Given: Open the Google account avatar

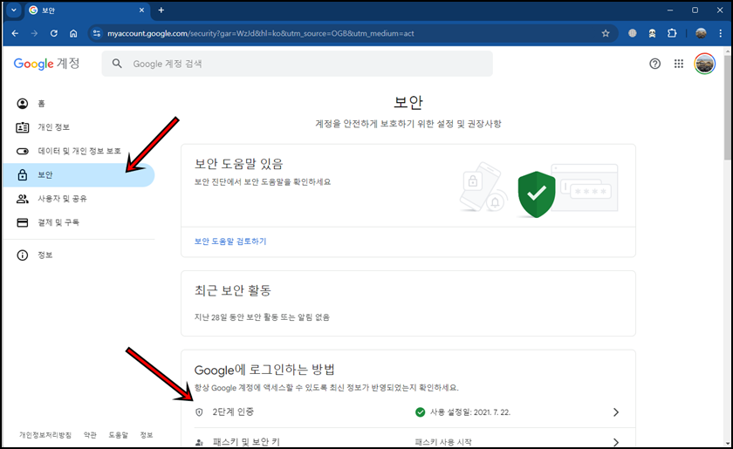Looking at the screenshot, I should click(704, 64).
